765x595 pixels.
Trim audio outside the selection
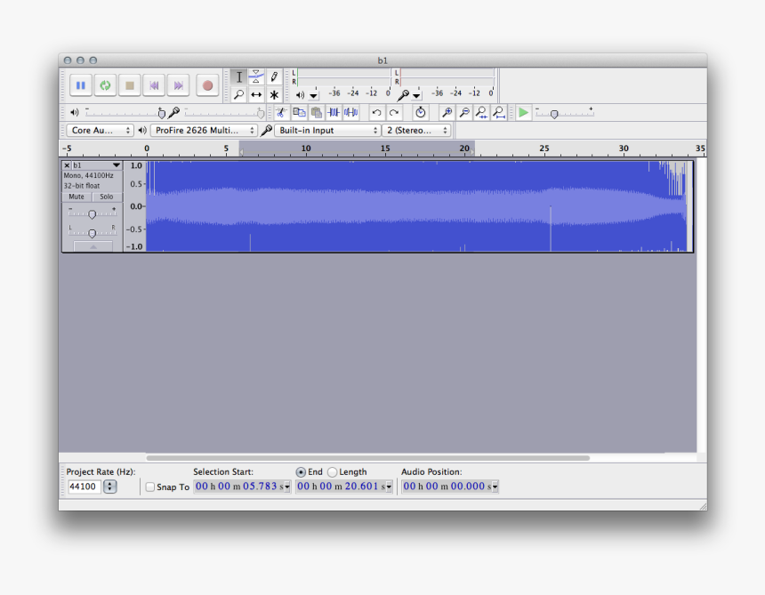point(334,113)
